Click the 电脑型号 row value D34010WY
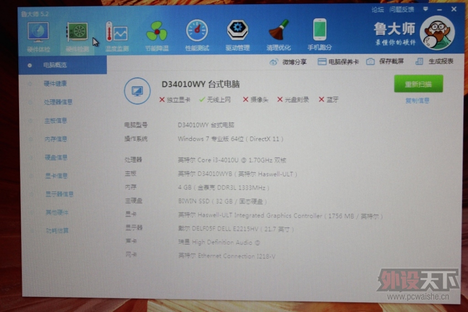Image resolution: width=468 pixels, height=312 pixels. tap(206, 125)
